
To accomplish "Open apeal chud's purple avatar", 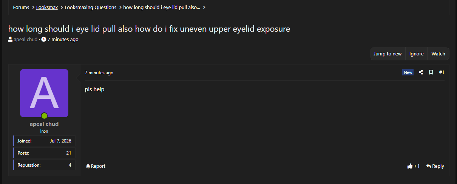I will [44, 93].
